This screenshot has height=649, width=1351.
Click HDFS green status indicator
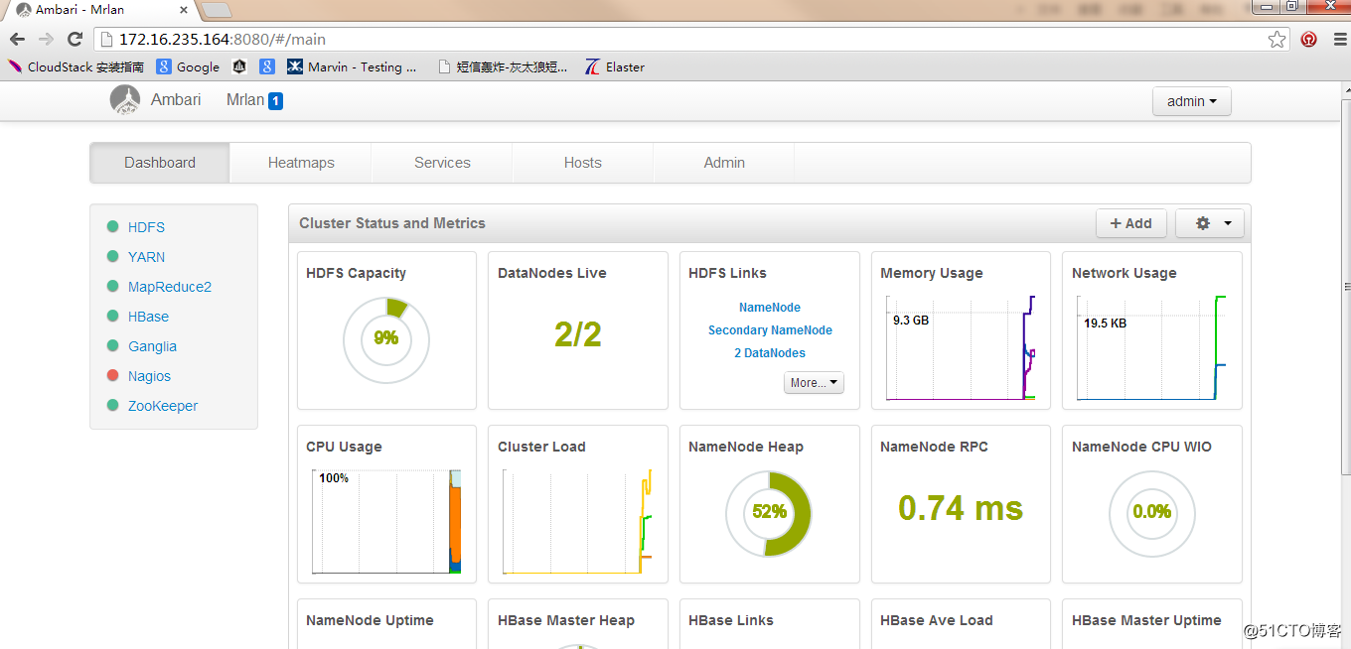[113, 227]
